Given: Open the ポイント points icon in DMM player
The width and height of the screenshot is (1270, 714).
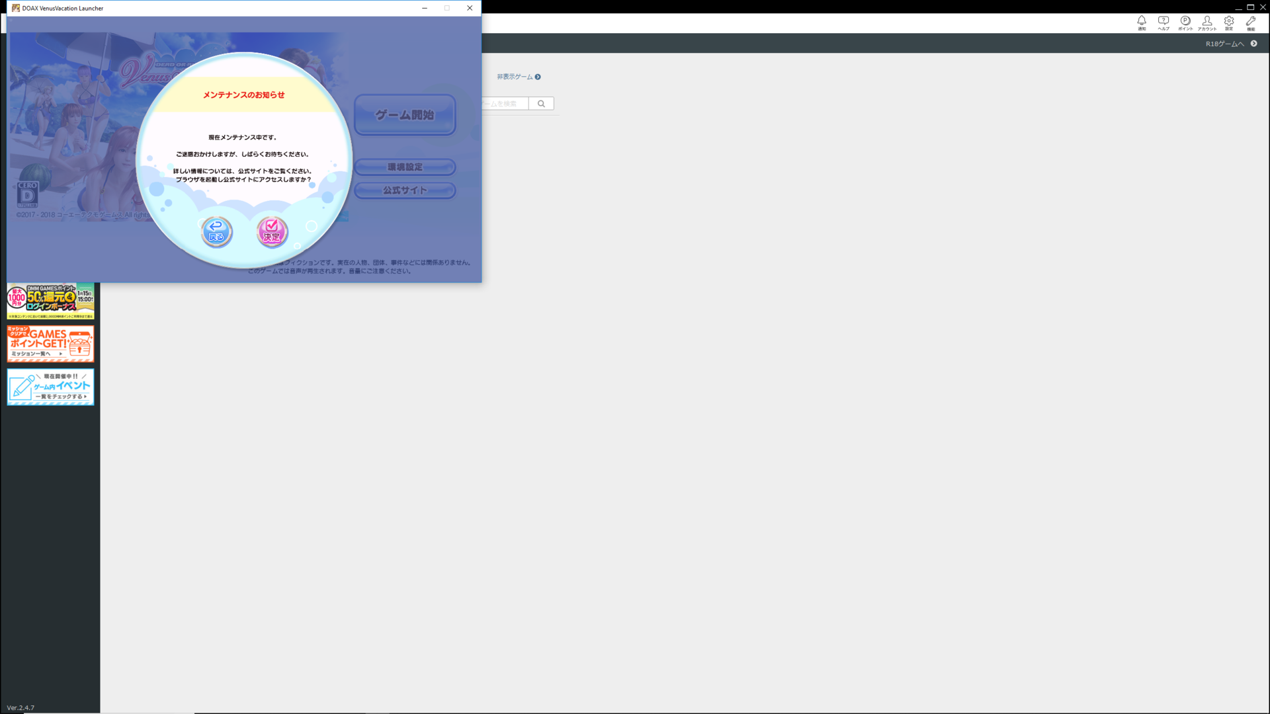Looking at the screenshot, I should (1185, 23).
